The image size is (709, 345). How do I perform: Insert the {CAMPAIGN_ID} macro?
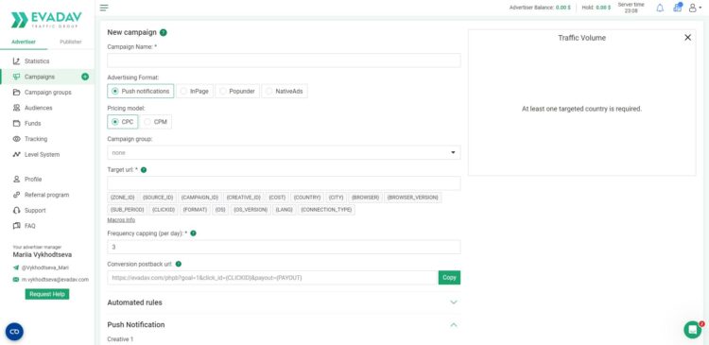tap(199, 198)
